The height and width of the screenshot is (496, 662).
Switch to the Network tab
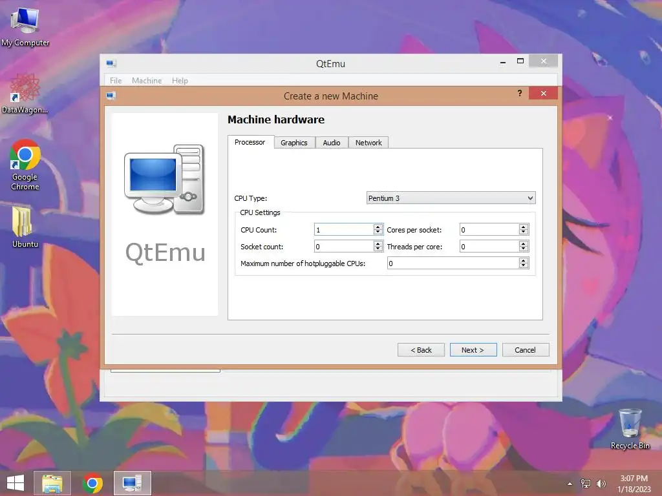coord(368,143)
